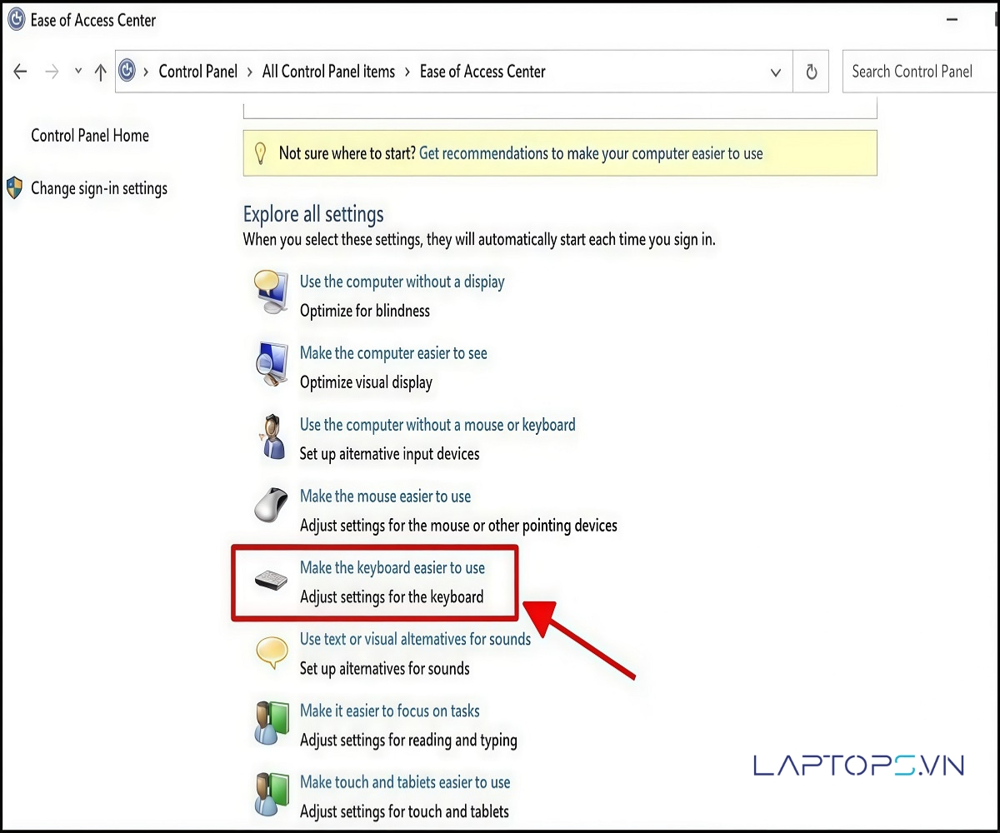Click the mouse icon for mouse settings
This screenshot has width=1000, height=833.
(271, 505)
